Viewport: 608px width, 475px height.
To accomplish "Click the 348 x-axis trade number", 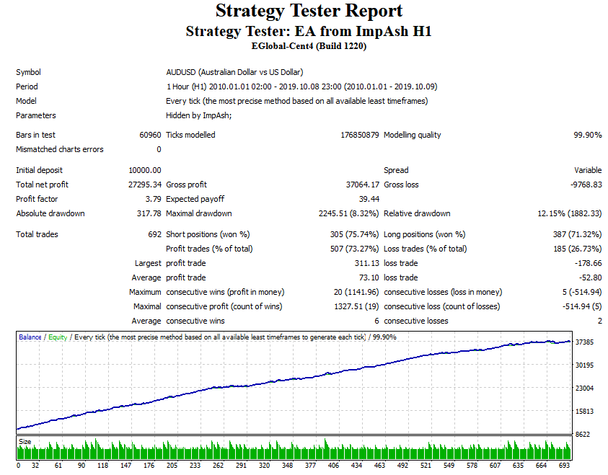I will click(287, 466).
